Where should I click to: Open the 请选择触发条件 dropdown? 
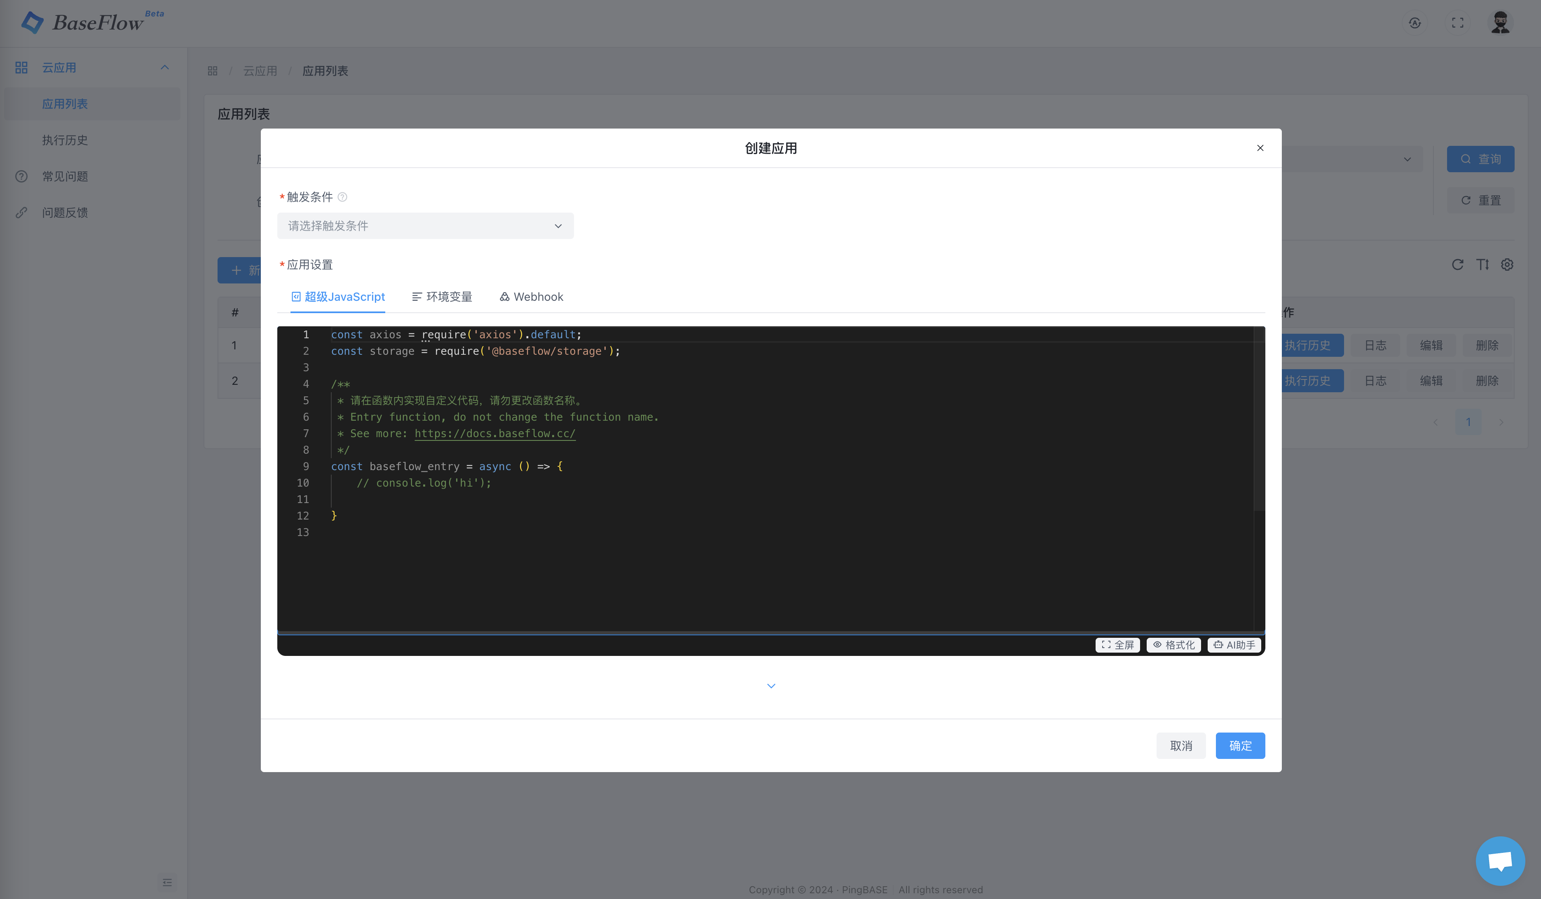pyautogui.click(x=426, y=226)
